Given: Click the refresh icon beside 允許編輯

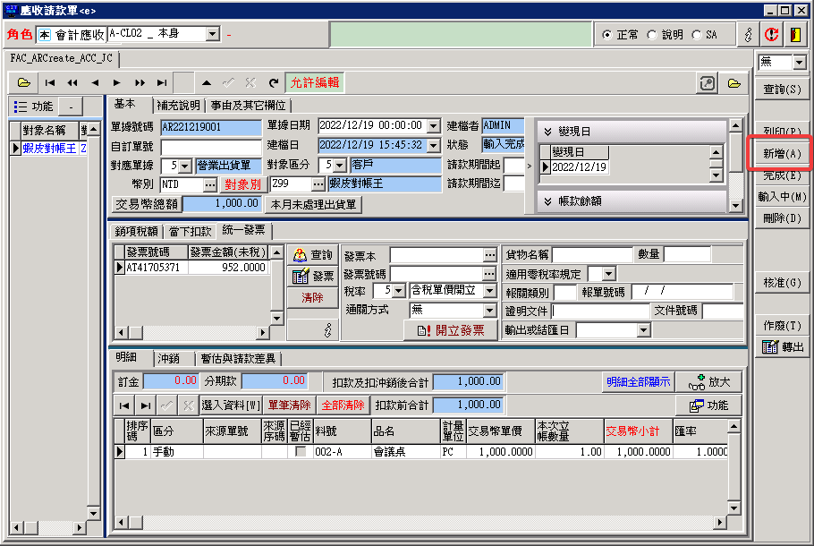Looking at the screenshot, I should (273, 82).
